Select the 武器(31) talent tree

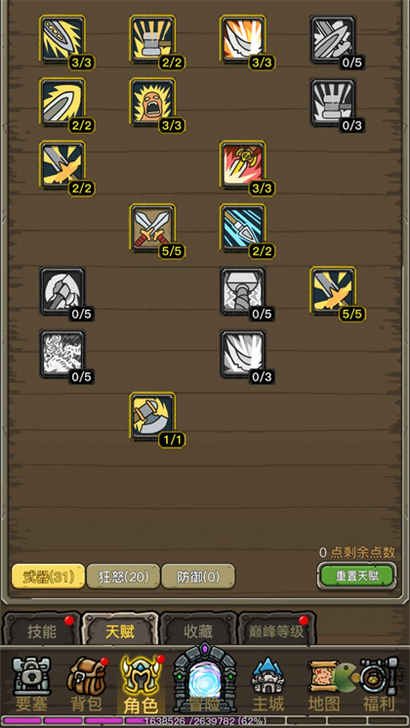(x=49, y=577)
